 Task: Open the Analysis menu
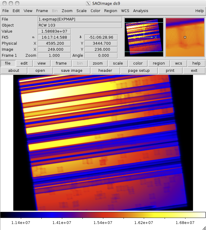141,11
